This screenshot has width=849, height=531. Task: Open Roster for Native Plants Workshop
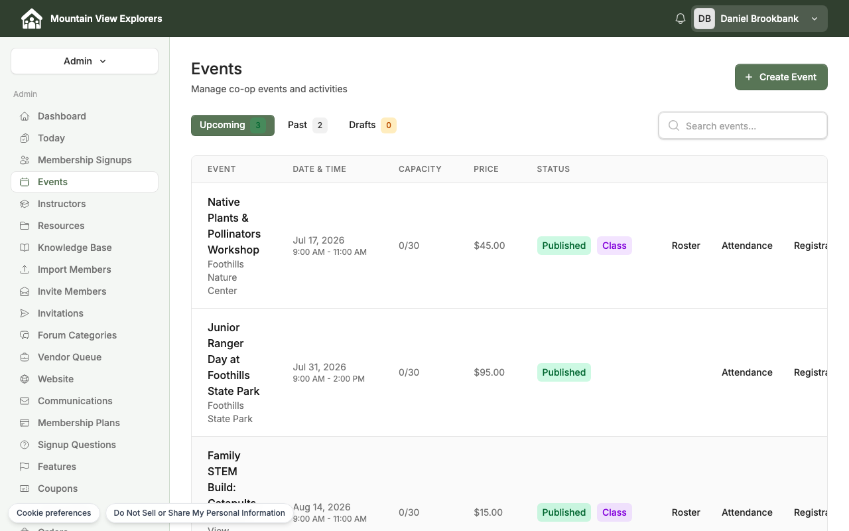[686, 246]
